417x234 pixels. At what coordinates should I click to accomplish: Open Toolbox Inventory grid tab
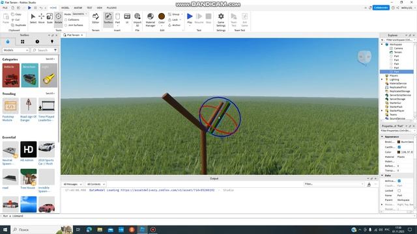point(22,42)
